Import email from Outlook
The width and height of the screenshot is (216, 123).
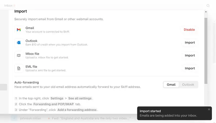tap(190, 43)
